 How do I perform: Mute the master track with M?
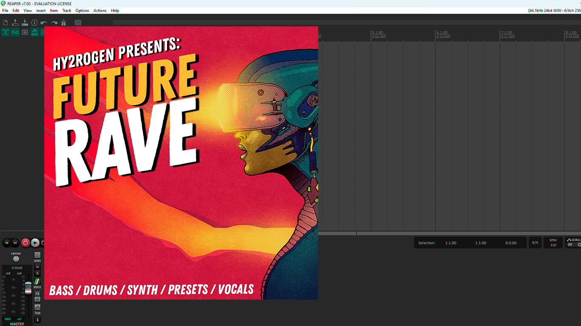(x=37, y=267)
